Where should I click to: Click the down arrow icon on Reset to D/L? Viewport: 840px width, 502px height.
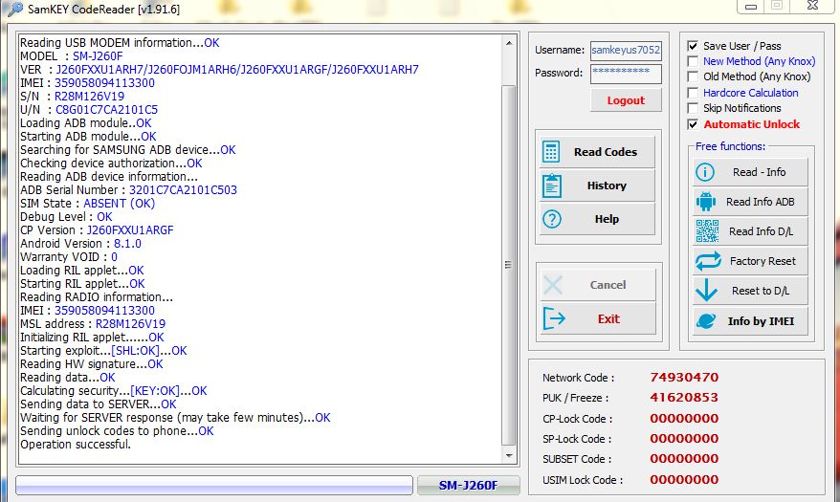tap(706, 291)
